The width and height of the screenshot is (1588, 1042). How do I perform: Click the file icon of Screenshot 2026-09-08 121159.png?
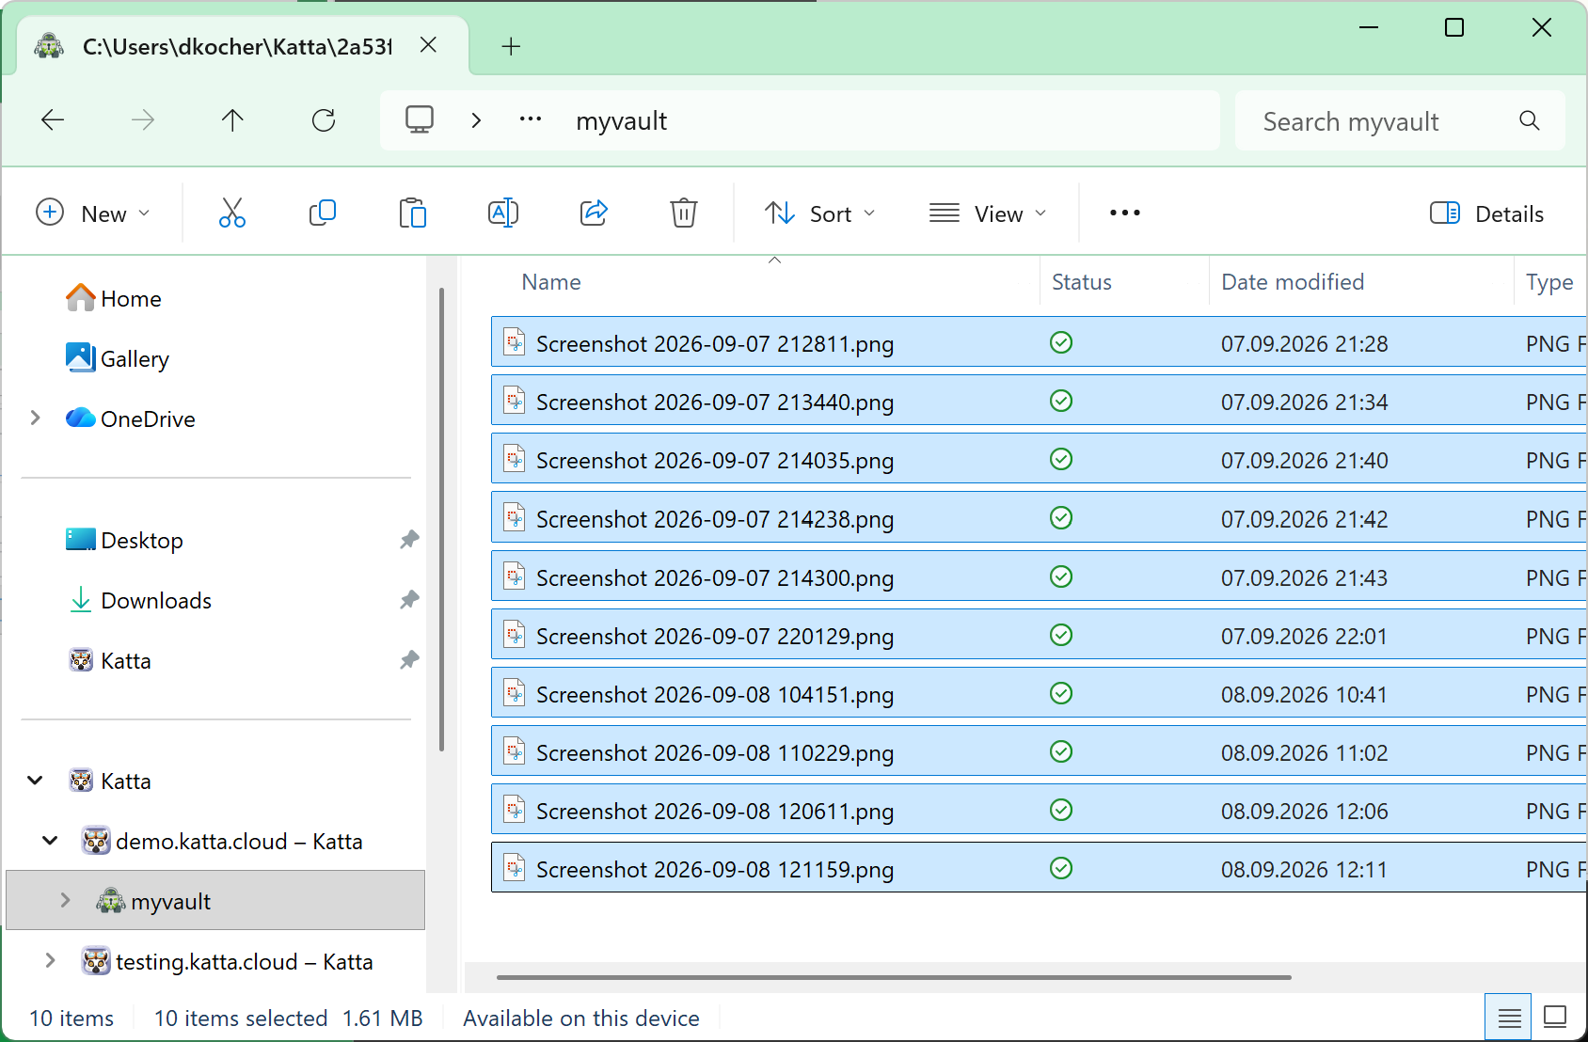[514, 868]
